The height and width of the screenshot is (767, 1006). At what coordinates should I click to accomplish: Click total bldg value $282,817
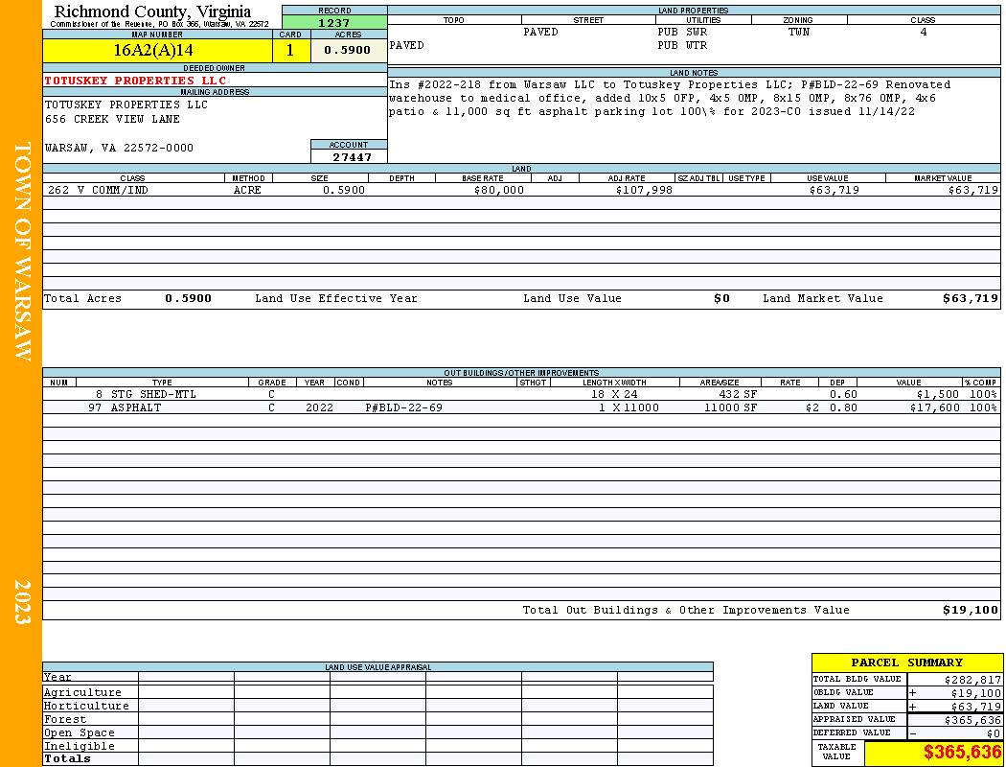tap(972, 680)
